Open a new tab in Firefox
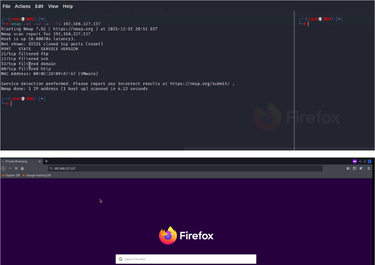This screenshot has height=265, width=375. pyautogui.click(x=46, y=161)
